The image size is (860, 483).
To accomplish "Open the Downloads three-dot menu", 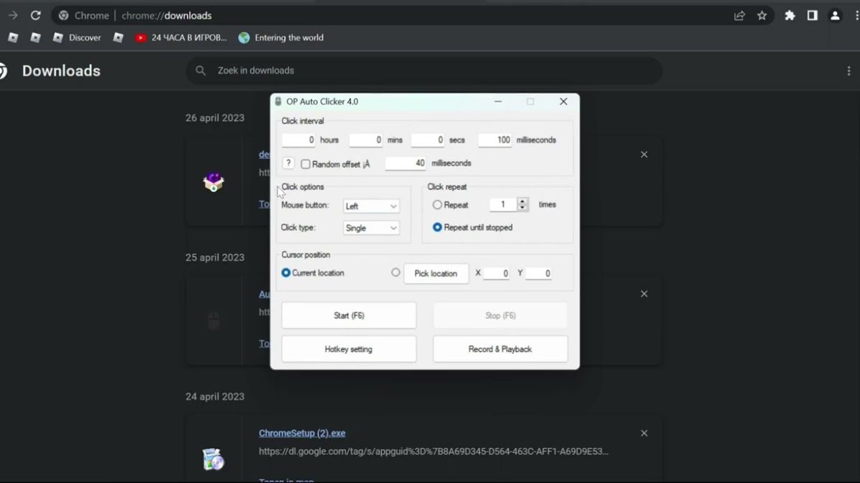I will click(849, 71).
